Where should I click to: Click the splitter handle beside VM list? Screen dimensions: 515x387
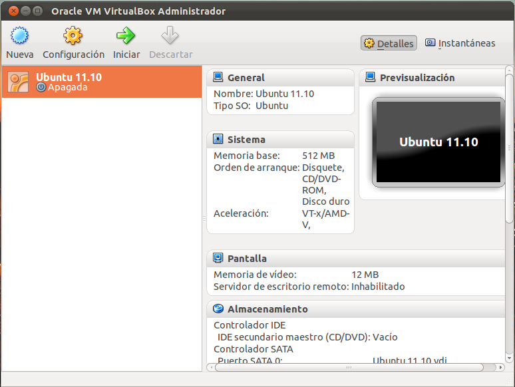tap(204, 218)
